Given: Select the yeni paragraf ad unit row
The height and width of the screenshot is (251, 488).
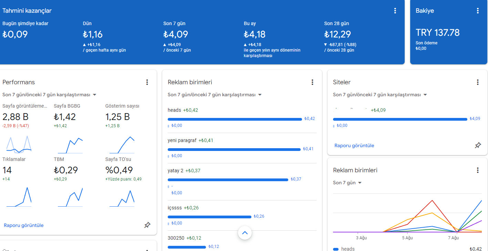Looking at the screenshot, I should click(x=242, y=148).
